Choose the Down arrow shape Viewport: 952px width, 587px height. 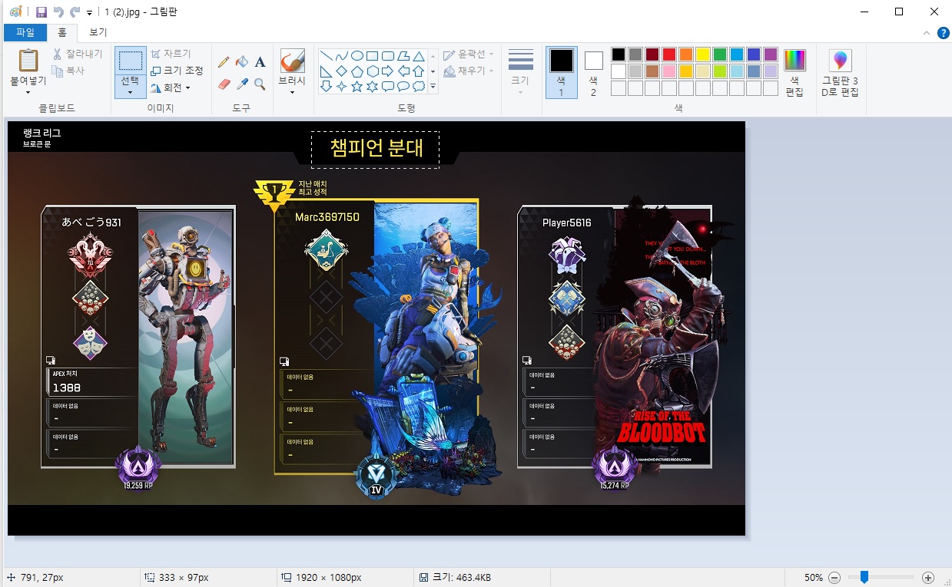click(x=326, y=87)
